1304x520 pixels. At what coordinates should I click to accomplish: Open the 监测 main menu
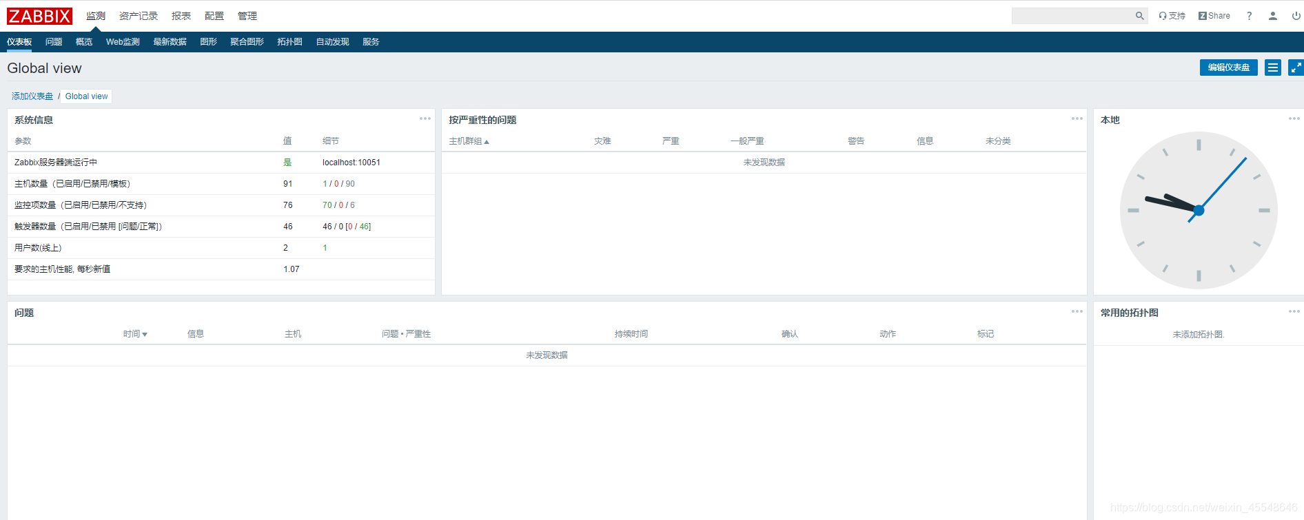(96, 16)
